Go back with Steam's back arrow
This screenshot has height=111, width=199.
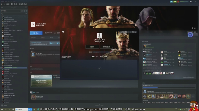[2, 4]
